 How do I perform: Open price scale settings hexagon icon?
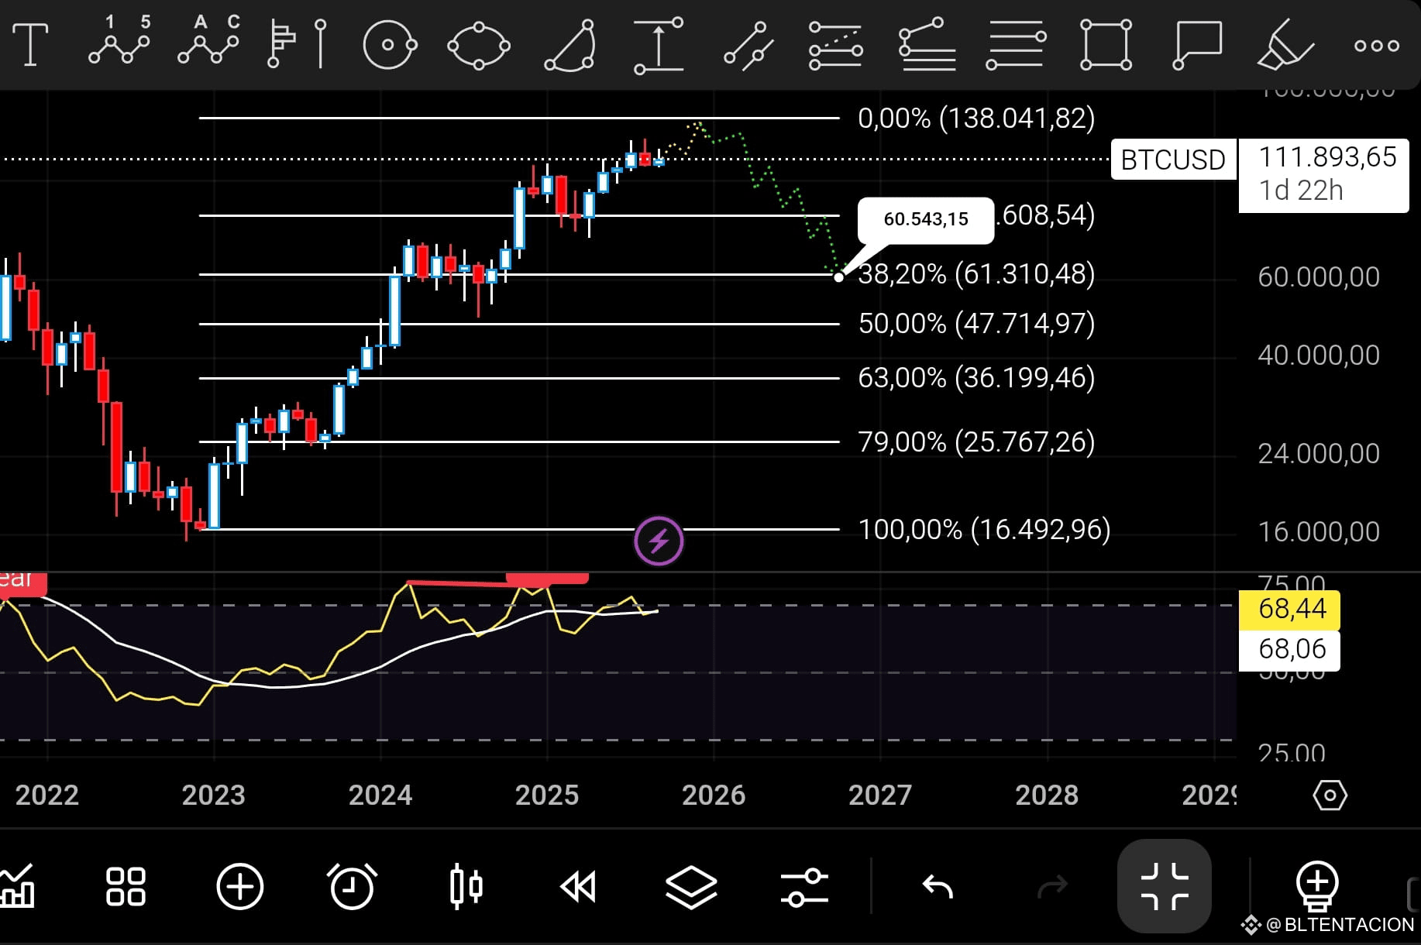[1330, 796]
